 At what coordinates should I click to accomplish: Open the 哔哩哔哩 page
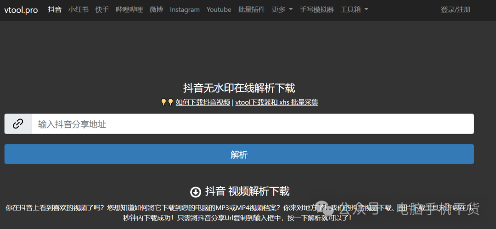(130, 10)
